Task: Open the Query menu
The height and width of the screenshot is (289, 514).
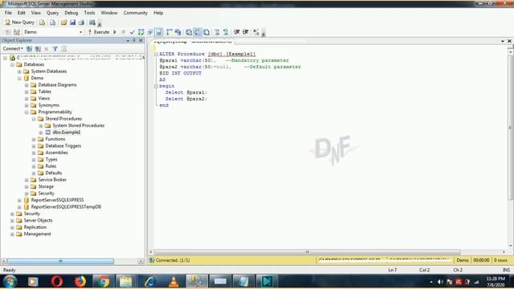Action: click(52, 13)
